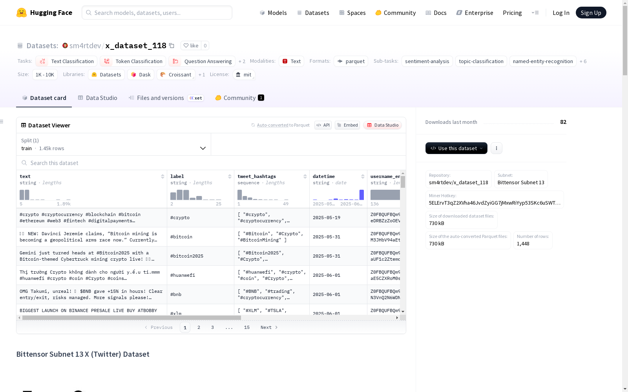The width and height of the screenshot is (628, 392).
Task: Open Spaces in top navigation
Action: click(352, 13)
